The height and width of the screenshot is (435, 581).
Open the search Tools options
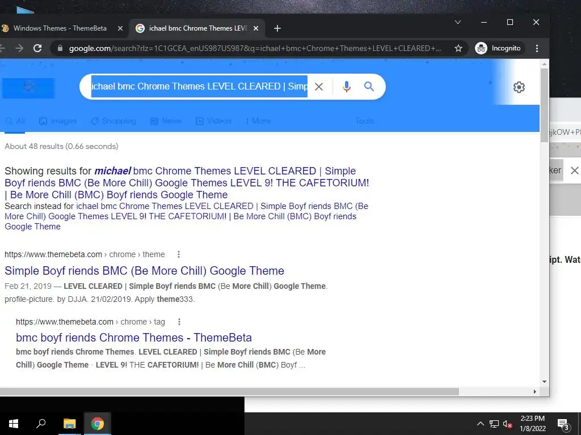point(365,121)
